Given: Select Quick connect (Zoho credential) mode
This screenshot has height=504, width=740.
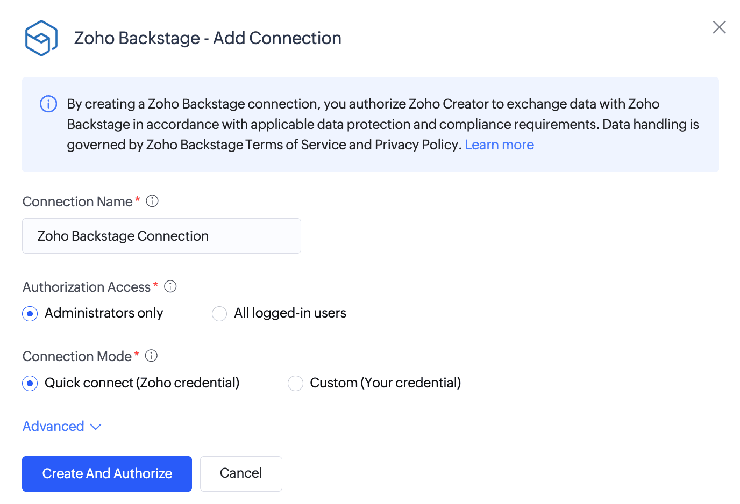Looking at the screenshot, I should 30,383.
